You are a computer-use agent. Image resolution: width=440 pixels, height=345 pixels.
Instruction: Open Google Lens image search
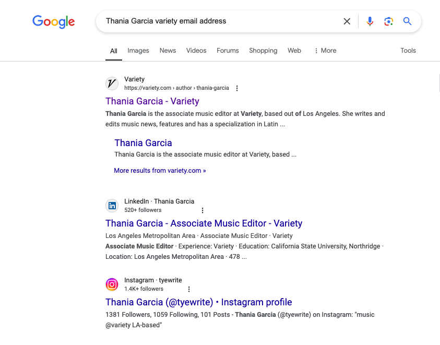[388, 21]
